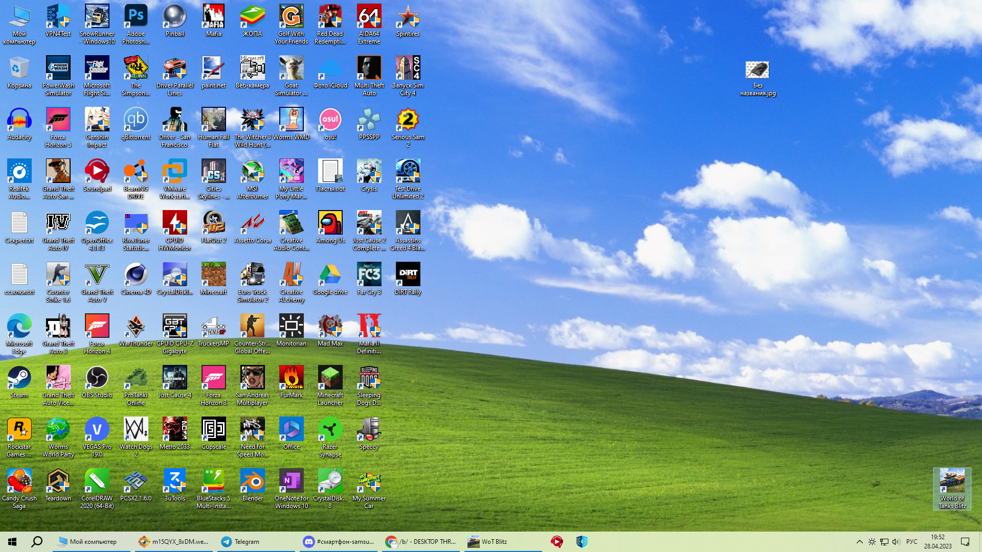Image resolution: width=982 pixels, height=552 pixels.
Task: Open taskbar search magnifier
Action: coord(37,541)
